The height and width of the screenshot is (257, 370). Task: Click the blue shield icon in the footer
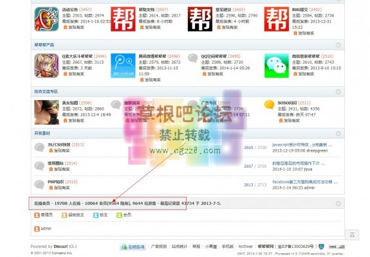[321, 247]
